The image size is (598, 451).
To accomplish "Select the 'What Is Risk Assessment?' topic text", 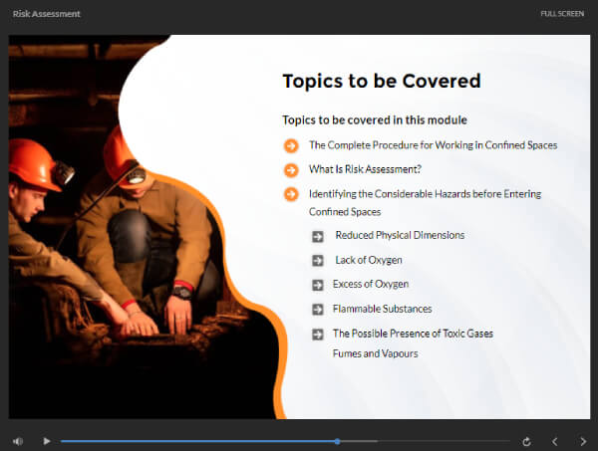I will pyautogui.click(x=365, y=169).
